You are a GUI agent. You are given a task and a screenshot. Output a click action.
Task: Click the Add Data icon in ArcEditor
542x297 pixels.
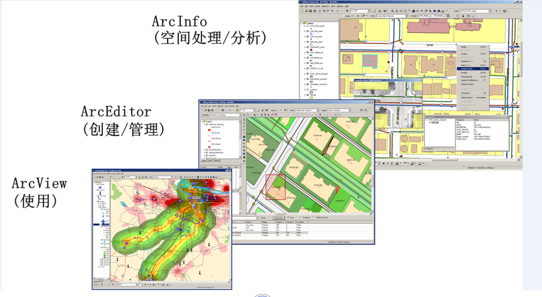(238, 110)
